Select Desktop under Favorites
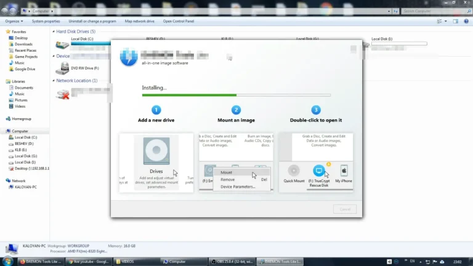The image size is (473, 266). (21, 38)
